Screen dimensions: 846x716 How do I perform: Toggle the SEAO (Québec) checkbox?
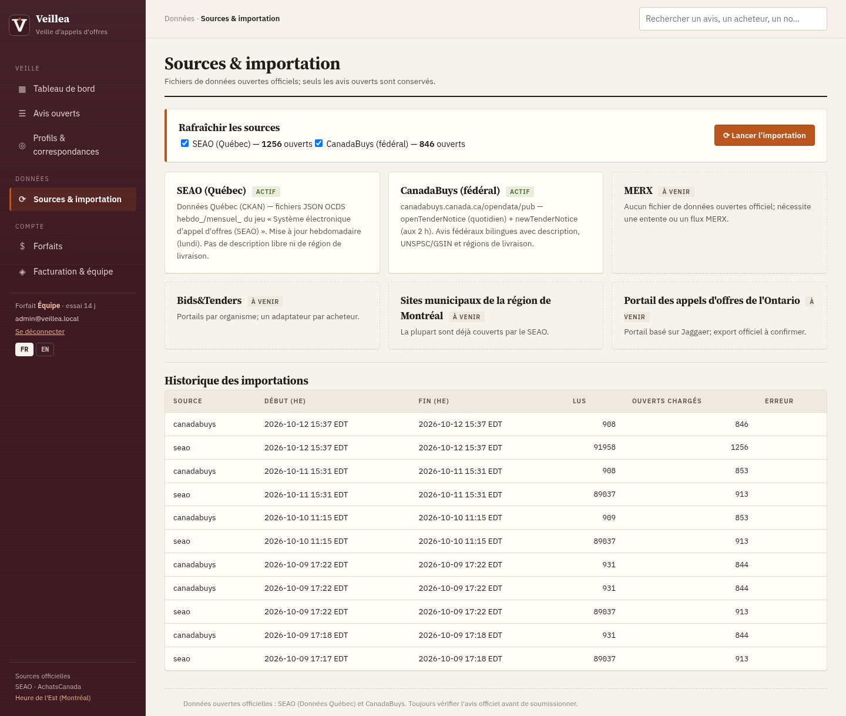point(184,143)
